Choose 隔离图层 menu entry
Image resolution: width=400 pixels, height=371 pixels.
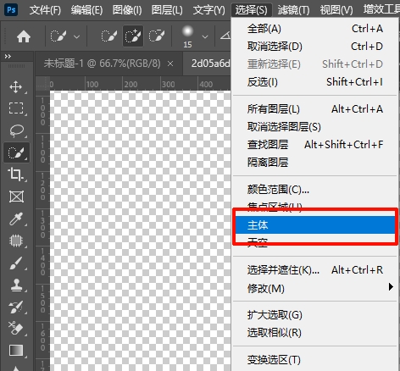point(315,163)
